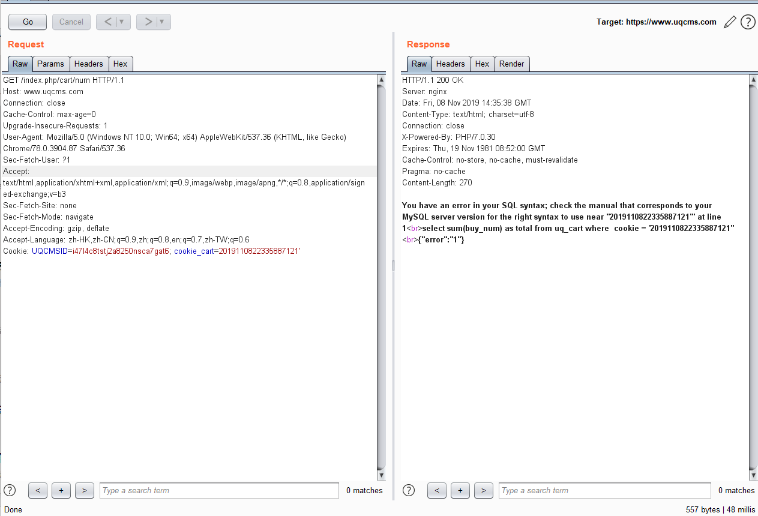Viewport: 758px width, 516px height.
Task: Click the Server: nginx response header
Action: 424,91
